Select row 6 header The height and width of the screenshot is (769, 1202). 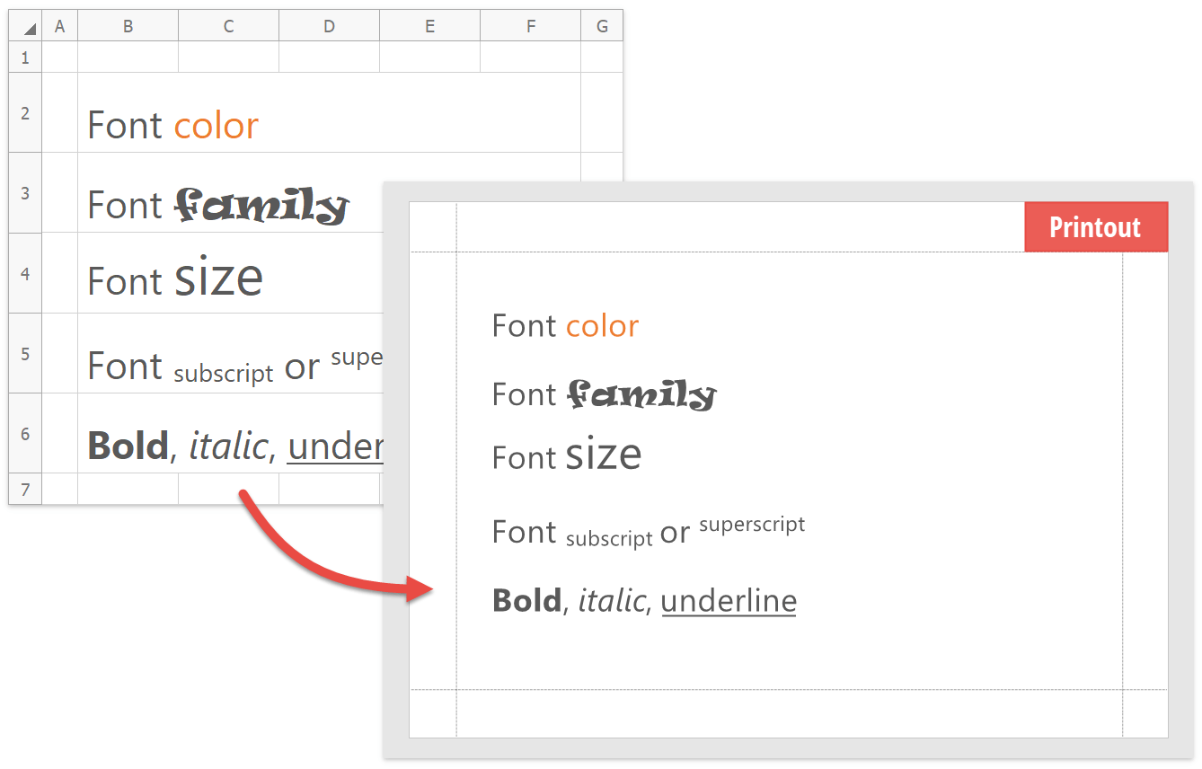(25, 433)
